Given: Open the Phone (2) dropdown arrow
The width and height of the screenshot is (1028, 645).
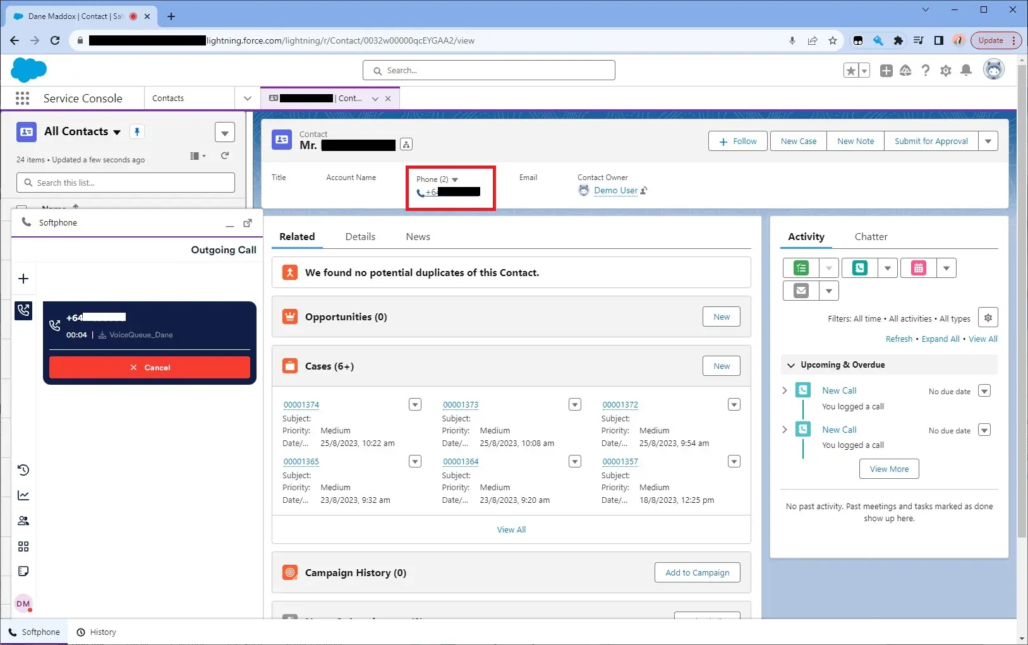Looking at the screenshot, I should [x=455, y=179].
